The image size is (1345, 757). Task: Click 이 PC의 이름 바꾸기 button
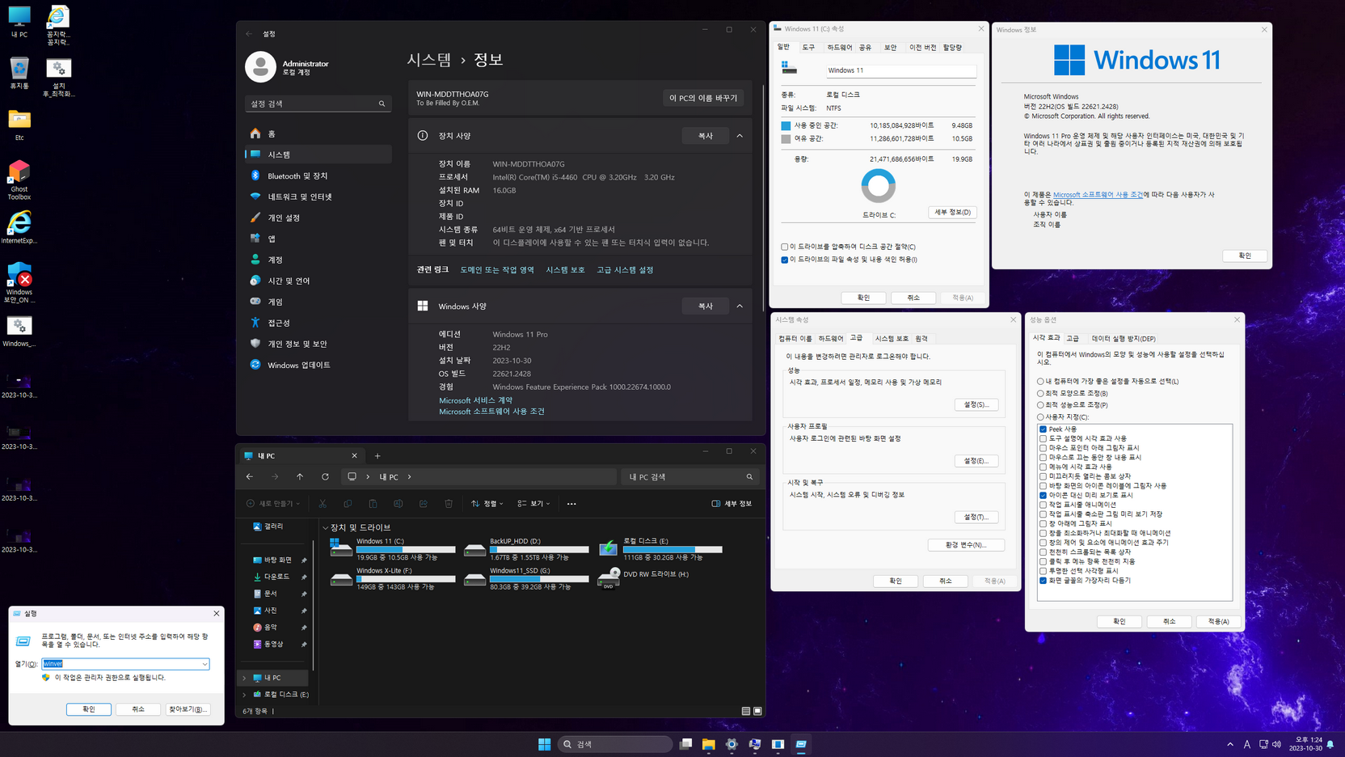[703, 98]
